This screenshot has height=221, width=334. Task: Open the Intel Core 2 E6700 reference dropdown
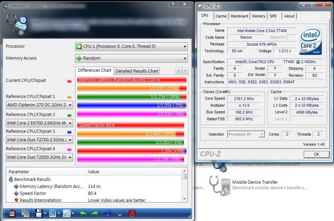[x=39, y=123]
